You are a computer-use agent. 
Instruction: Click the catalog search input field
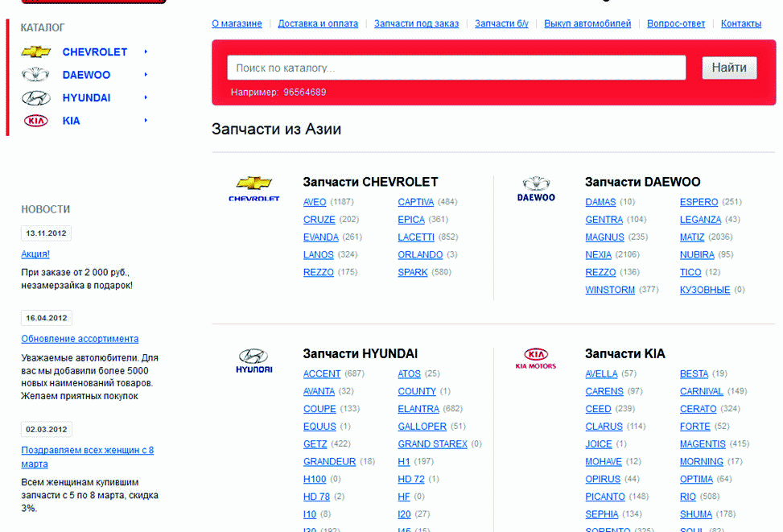[x=456, y=68]
